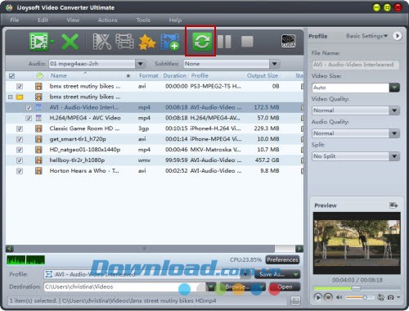This screenshot has height=311, width=409.
Task: Click the preview seek progress slider
Action: pyautogui.click(x=357, y=288)
